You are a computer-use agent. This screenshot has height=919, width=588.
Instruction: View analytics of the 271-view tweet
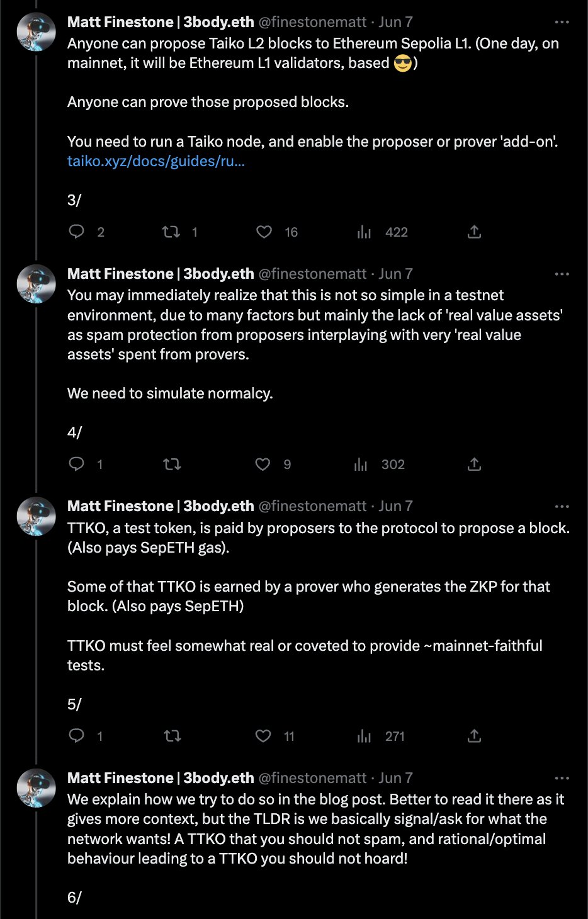click(365, 736)
